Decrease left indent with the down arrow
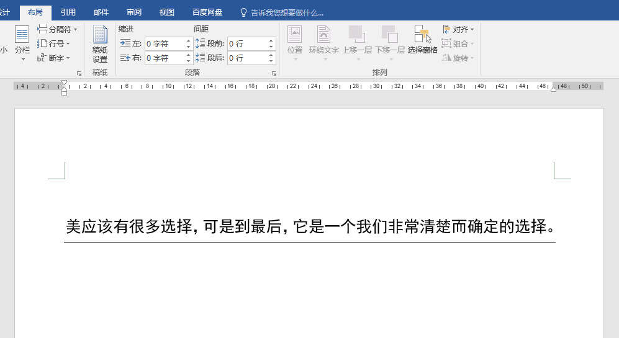This screenshot has height=338, width=619. coord(188,47)
